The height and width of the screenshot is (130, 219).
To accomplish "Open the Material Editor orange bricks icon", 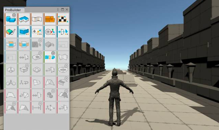I will tap(50, 19).
